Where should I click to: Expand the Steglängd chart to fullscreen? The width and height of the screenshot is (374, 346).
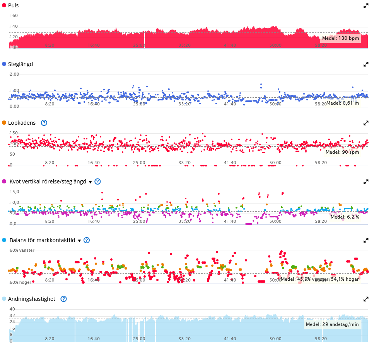pyautogui.click(x=365, y=64)
